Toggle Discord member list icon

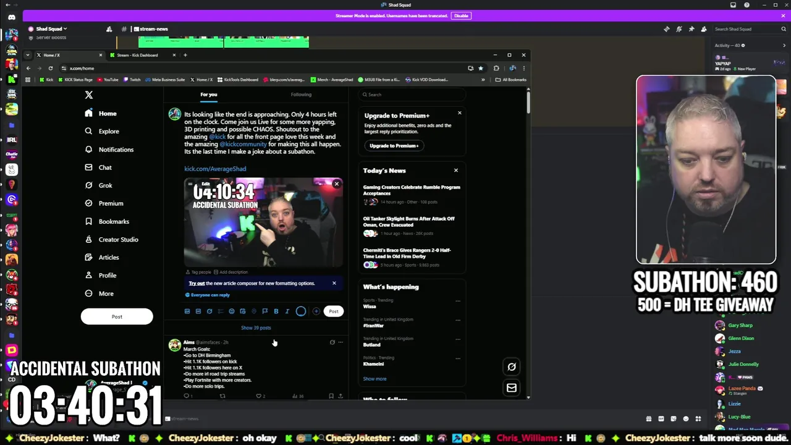pyautogui.click(x=704, y=29)
